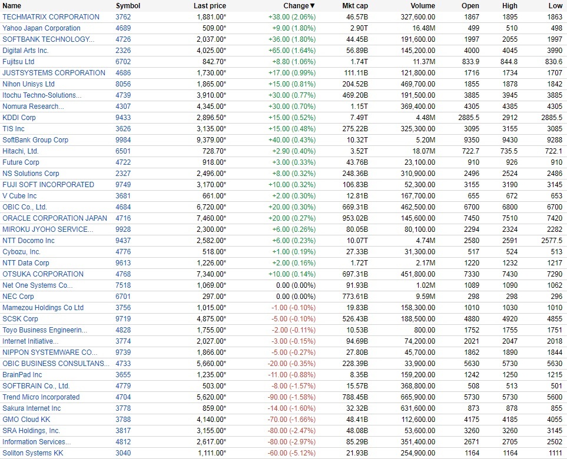The height and width of the screenshot is (459, 567).
Task: Open the NTT Docomo Inc link
Action: 29,241
